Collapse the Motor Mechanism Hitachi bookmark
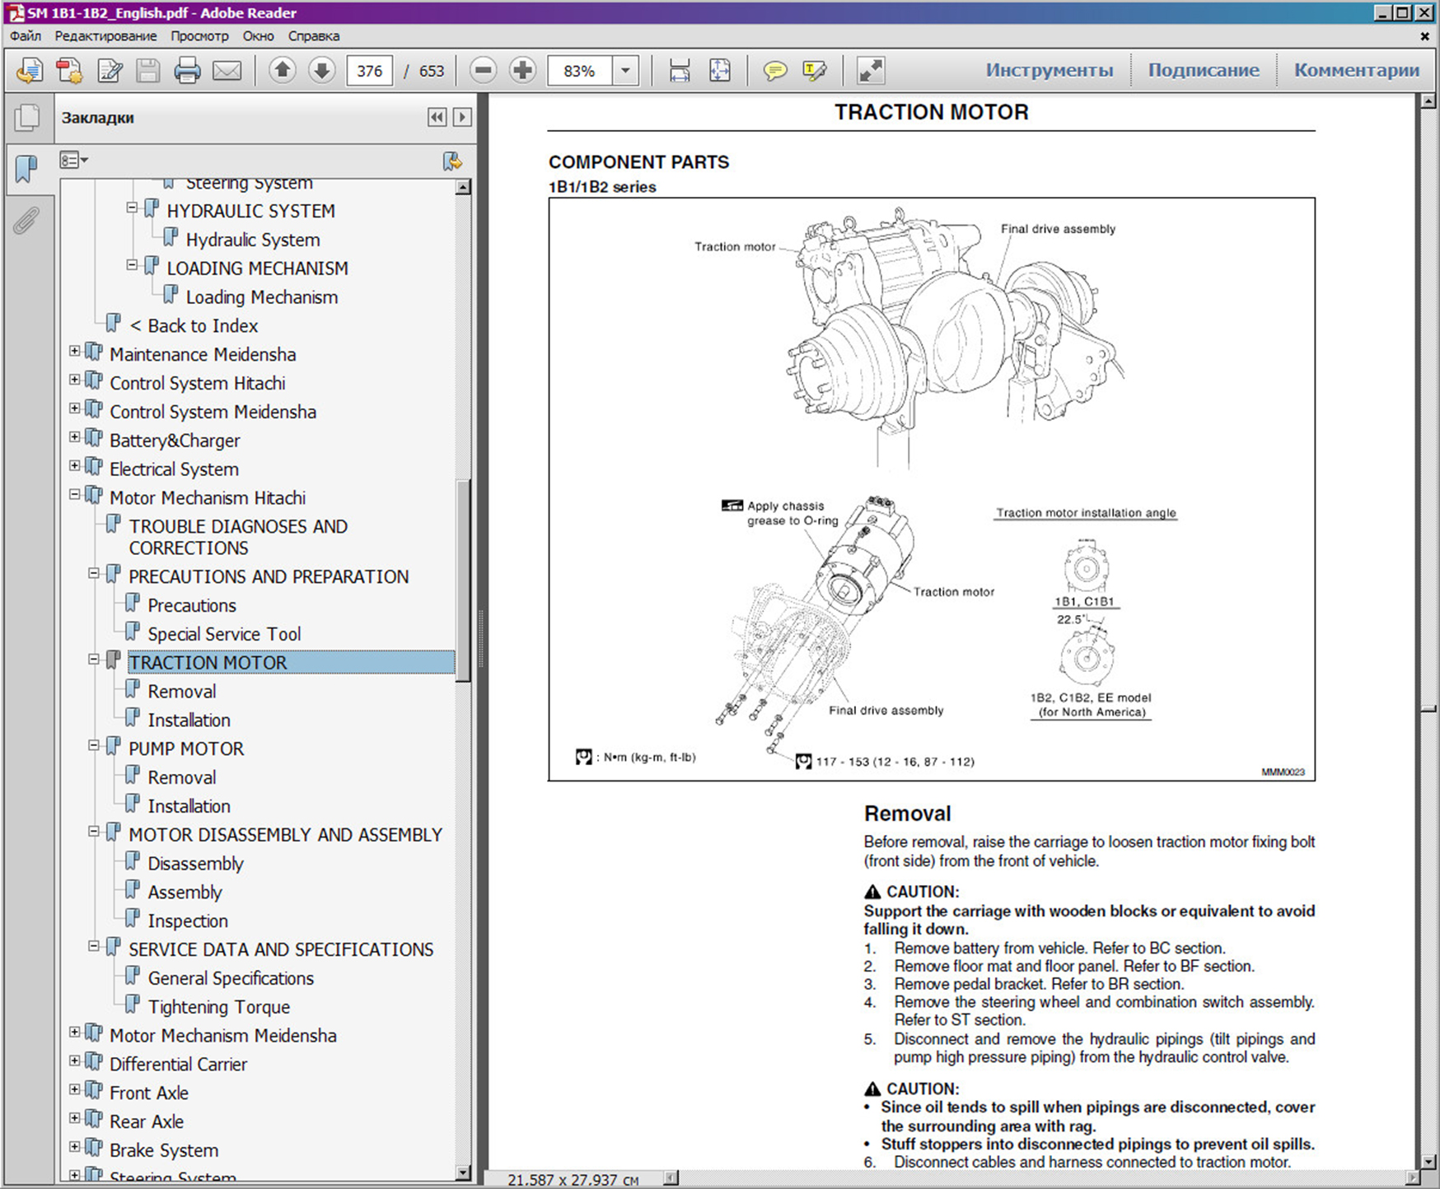 tap(75, 495)
